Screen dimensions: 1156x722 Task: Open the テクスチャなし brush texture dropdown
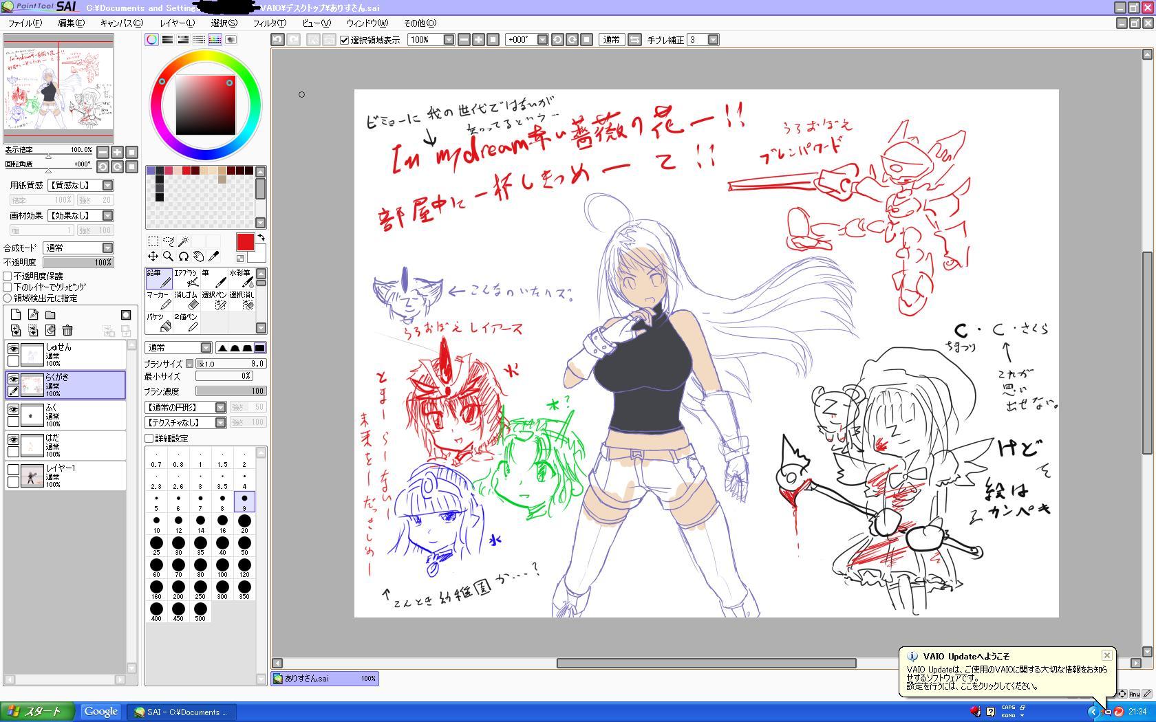tap(185, 422)
